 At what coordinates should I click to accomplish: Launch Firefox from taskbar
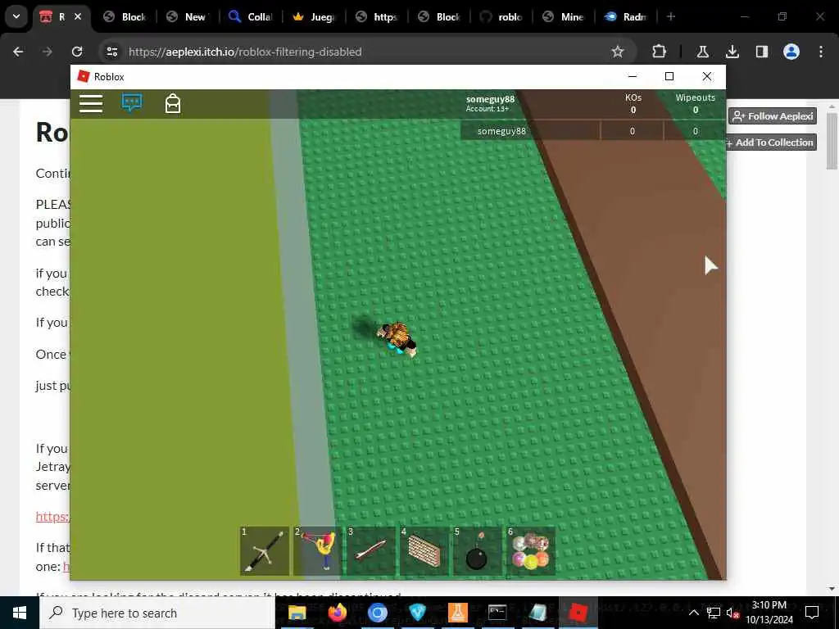(x=337, y=613)
